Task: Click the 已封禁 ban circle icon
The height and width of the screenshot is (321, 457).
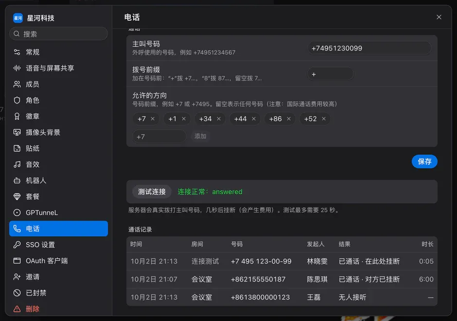Action: [x=17, y=293]
